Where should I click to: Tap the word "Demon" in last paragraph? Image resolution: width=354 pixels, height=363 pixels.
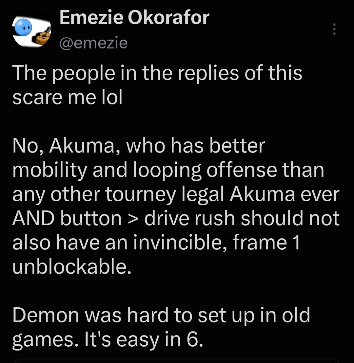point(46,315)
